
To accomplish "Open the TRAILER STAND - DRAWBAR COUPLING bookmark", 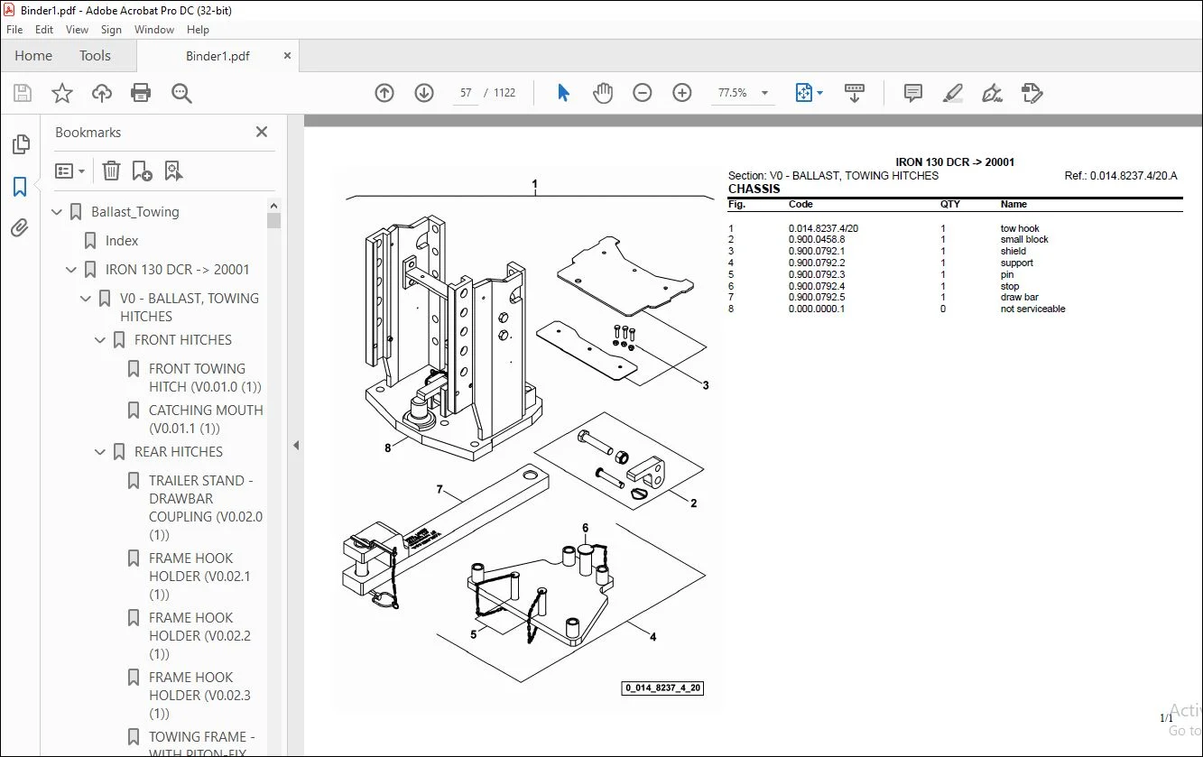I will tap(206, 508).
